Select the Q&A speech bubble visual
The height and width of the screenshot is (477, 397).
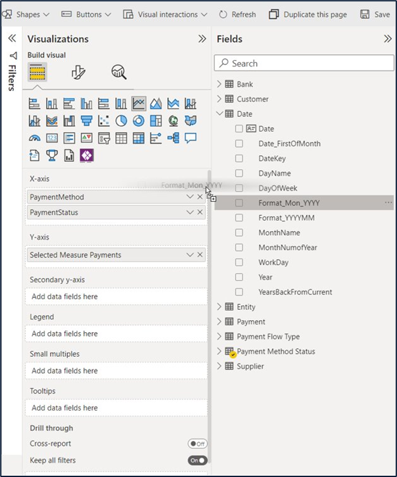click(191, 139)
